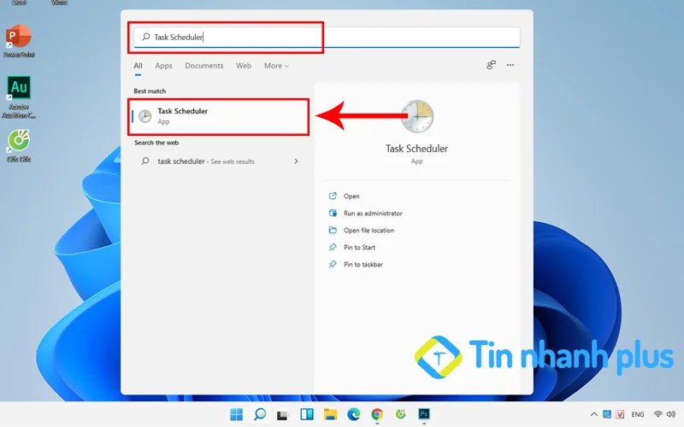Click the ENG language indicator

638,414
